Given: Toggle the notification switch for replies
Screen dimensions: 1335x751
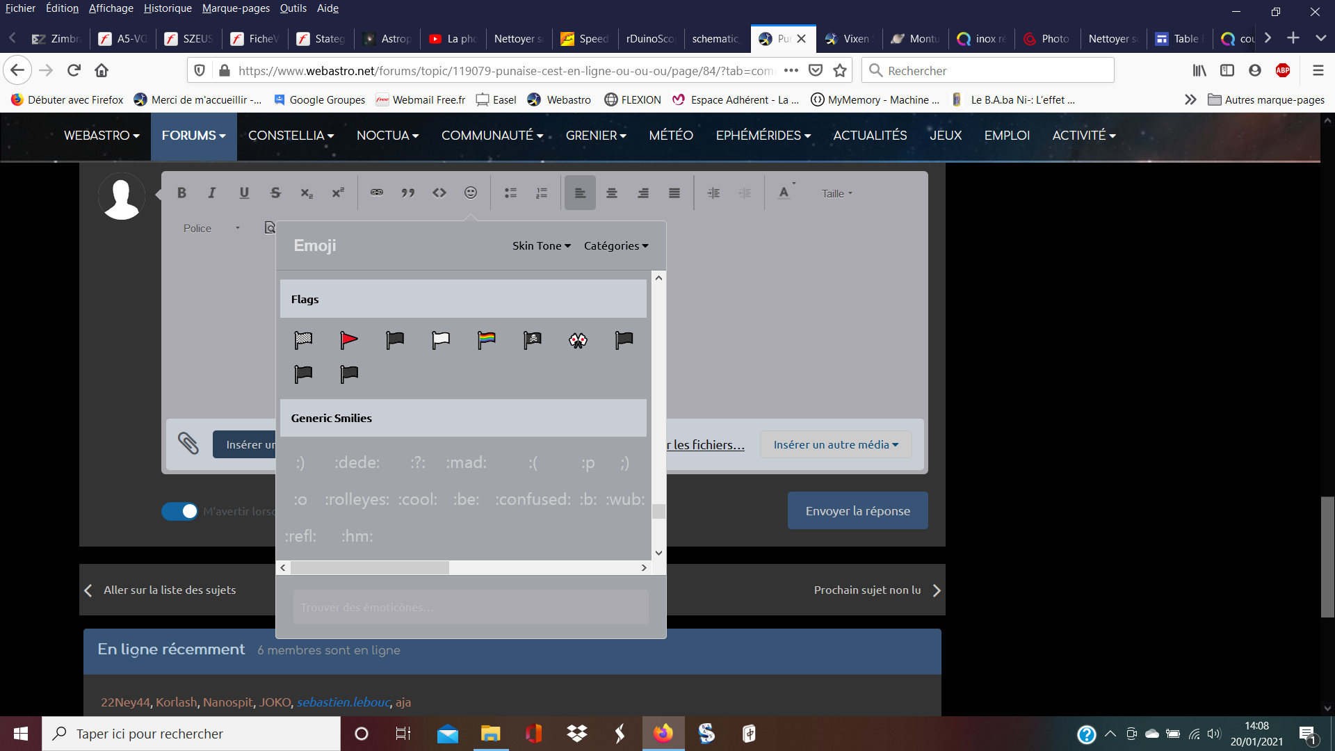Looking at the screenshot, I should (179, 511).
